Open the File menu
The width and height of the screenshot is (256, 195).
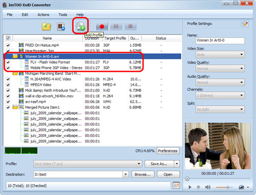click(x=10, y=14)
